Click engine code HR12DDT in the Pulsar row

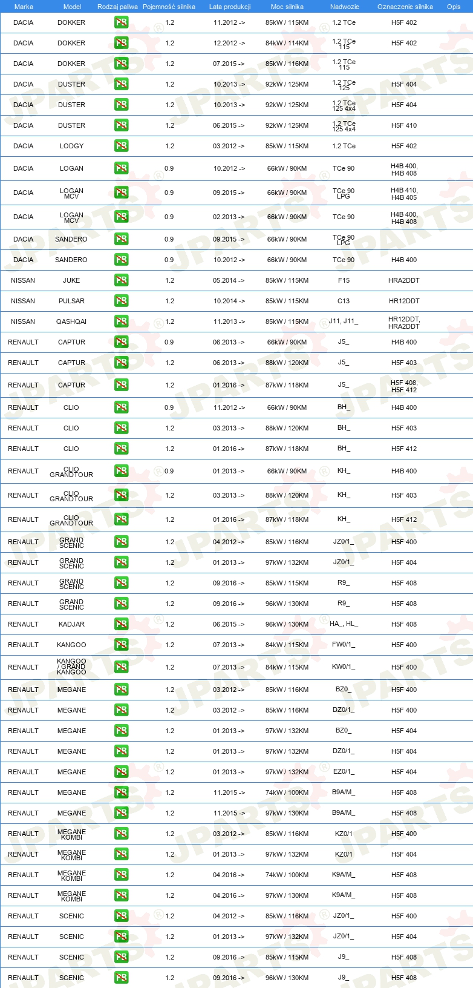404,301
